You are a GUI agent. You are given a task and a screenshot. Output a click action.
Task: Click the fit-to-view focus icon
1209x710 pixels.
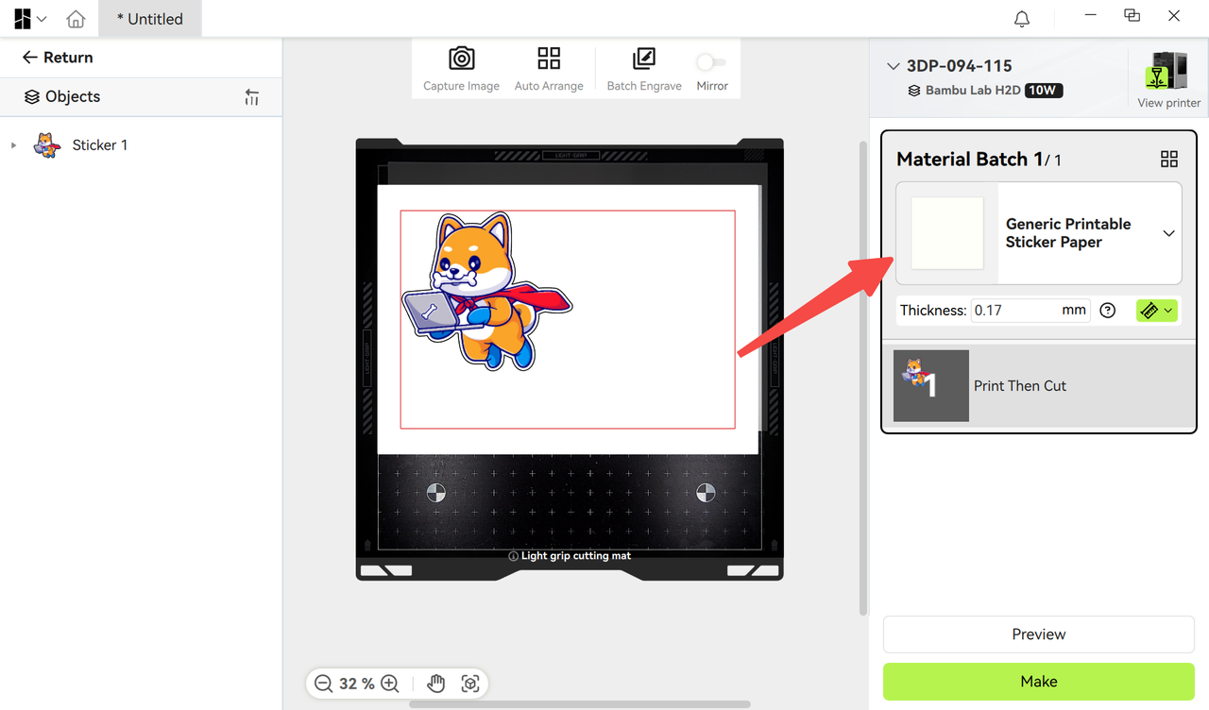[x=469, y=684]
